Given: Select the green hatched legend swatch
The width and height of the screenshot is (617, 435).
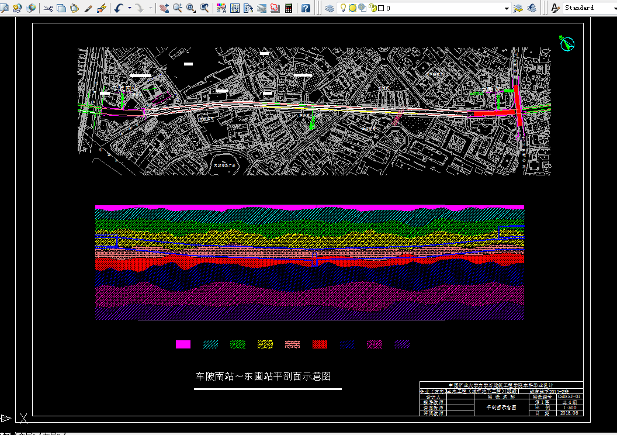Looking at the screenshot, I should pyautogui.click(x=238, y=344).
